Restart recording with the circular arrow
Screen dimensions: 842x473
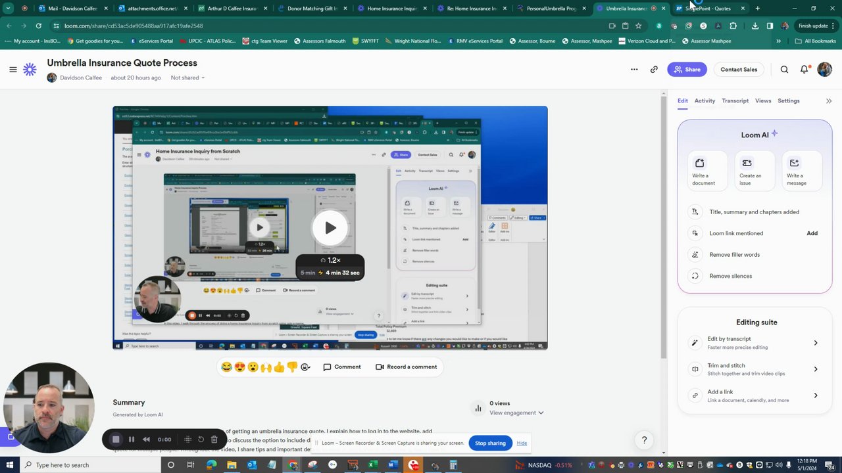click(201, 439)
